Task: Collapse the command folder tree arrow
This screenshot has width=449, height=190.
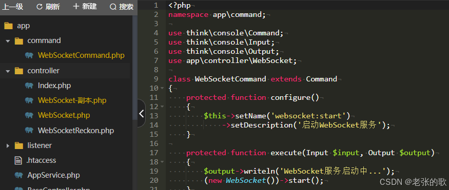Action: pos(8,41)
